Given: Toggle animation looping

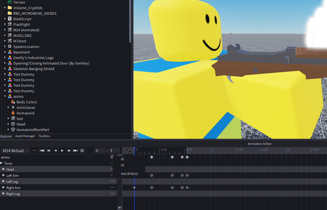Looking at the screenshot, I should [82, 151].
